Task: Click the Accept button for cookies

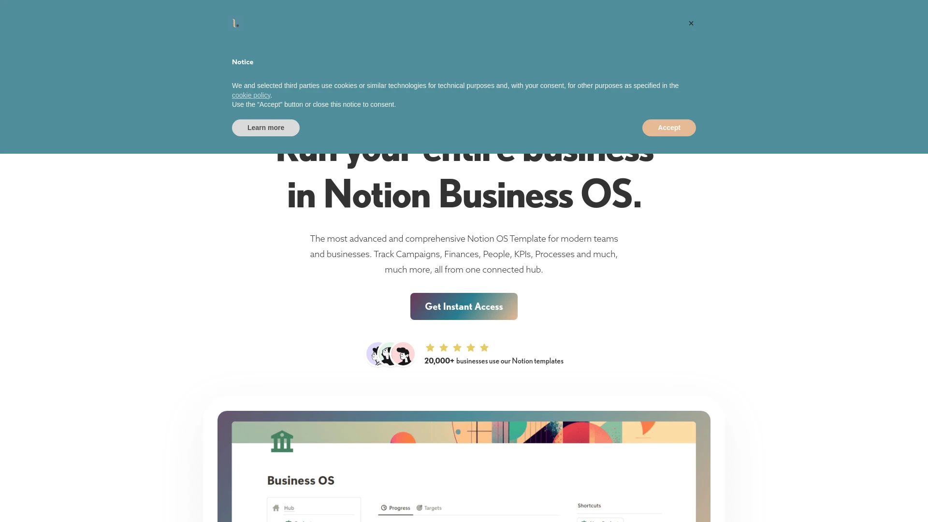Action: click(x=669, y=128)
